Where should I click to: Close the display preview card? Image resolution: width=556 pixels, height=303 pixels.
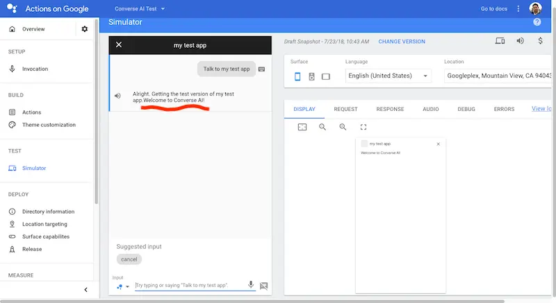(x=439, y=144)
